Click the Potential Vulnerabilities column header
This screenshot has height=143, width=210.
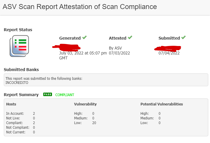162,104
